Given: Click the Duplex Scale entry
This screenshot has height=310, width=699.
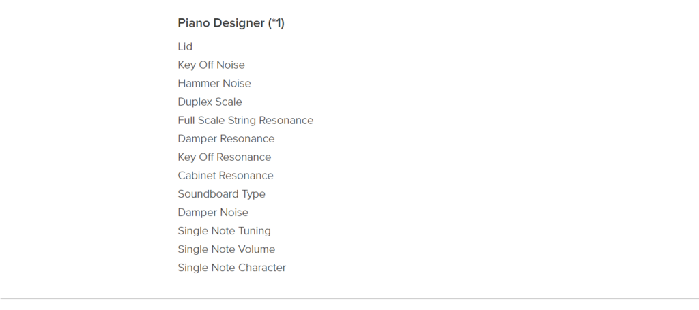Looking at the screenshot, I should point(210,102).
